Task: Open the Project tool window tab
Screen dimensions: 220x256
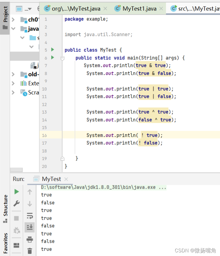Action: tap(5, 18)
